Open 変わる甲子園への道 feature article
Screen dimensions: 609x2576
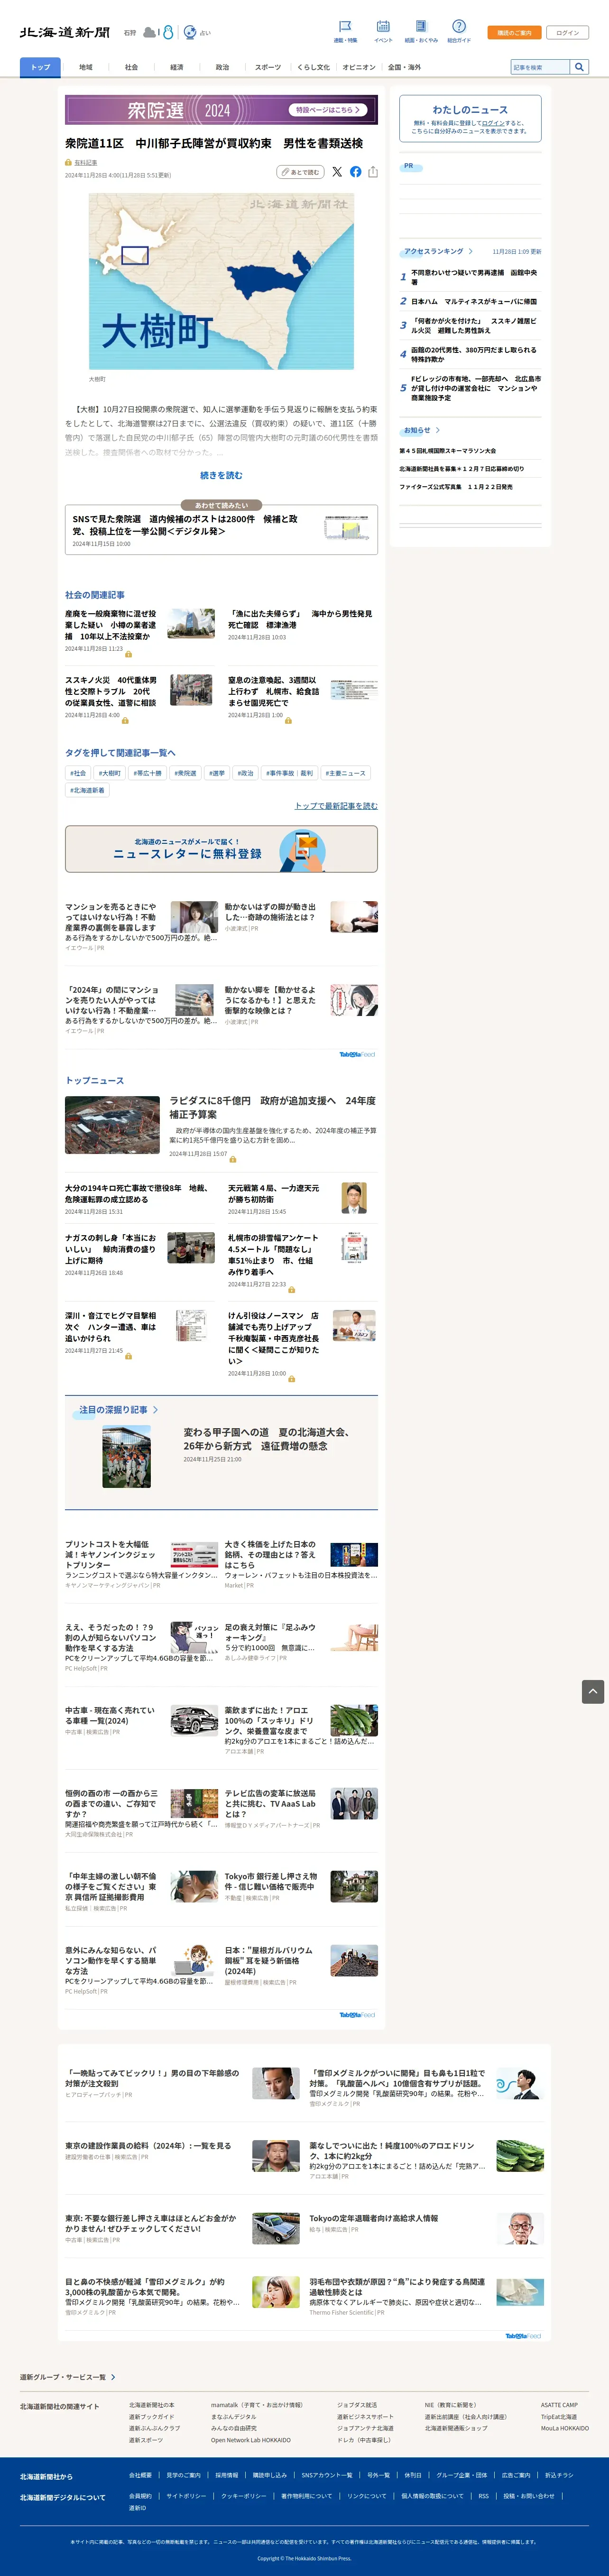click(267, 1439)
